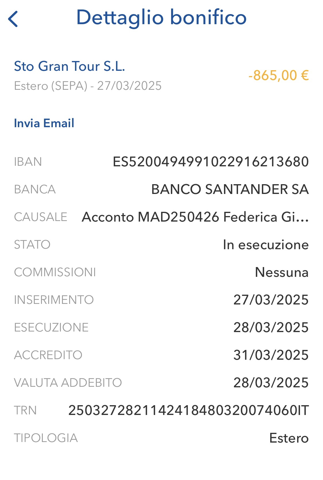323x480 pixels.
Task: Select the Sto Gran Tour S.L. beneficiary name
Action: pyautogui.click(x=69, y=66)
